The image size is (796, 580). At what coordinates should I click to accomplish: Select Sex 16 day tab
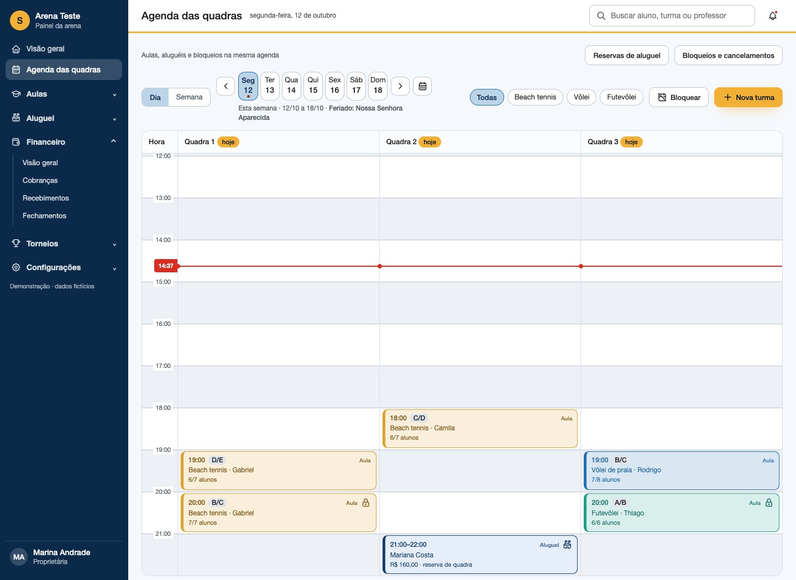click(335, 86)
